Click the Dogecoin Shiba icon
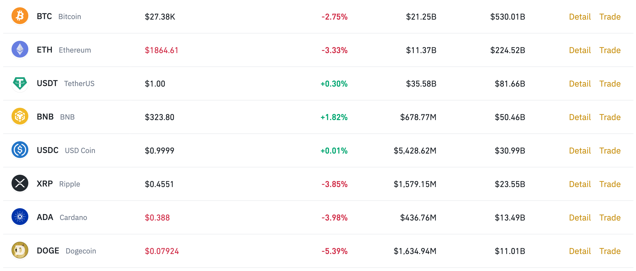This screenshot has height=271, width=636. (20, 250)
